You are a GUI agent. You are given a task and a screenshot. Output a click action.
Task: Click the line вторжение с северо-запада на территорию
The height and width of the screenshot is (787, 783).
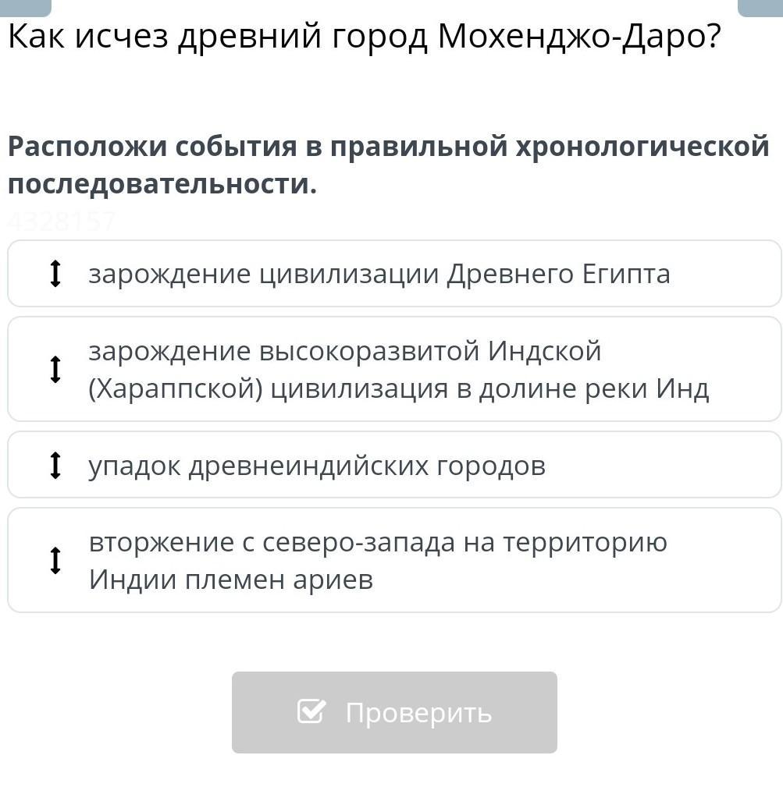point(378,542)
